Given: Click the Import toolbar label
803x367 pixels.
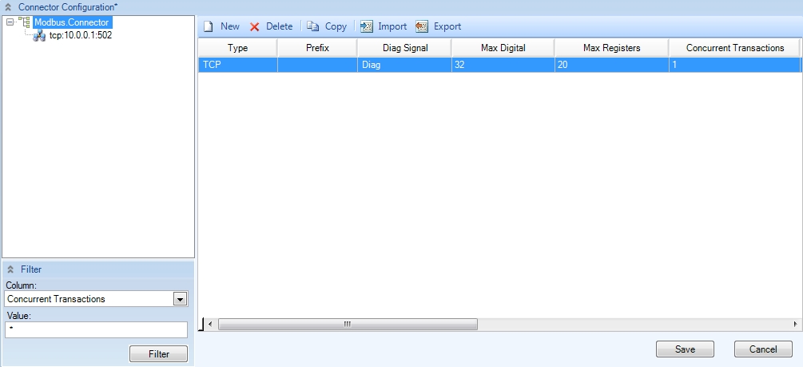Looking at the screenshot, I should pyautogui.click(x=392, y=26).
